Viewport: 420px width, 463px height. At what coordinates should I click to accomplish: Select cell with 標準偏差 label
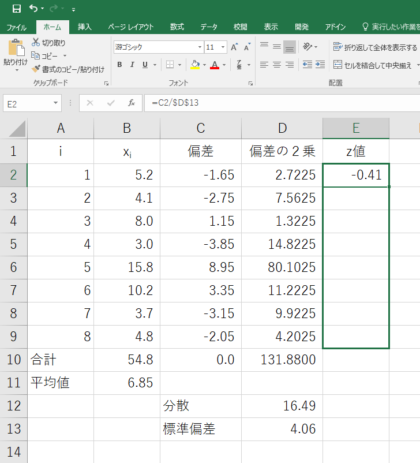tap(201, 429)
